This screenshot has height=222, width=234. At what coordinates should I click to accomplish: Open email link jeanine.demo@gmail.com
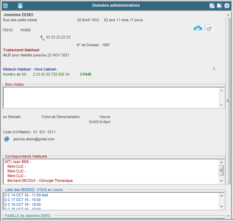tap(34, 139)
